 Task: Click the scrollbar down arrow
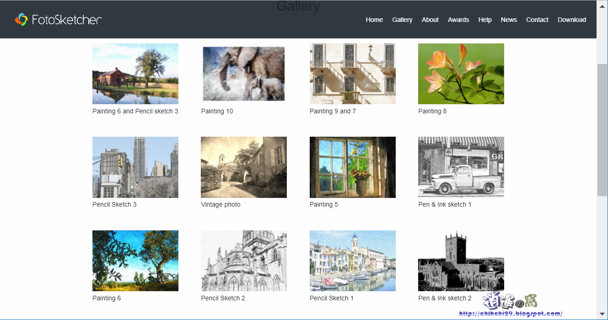pyautogui.click(x=602, y=315)
